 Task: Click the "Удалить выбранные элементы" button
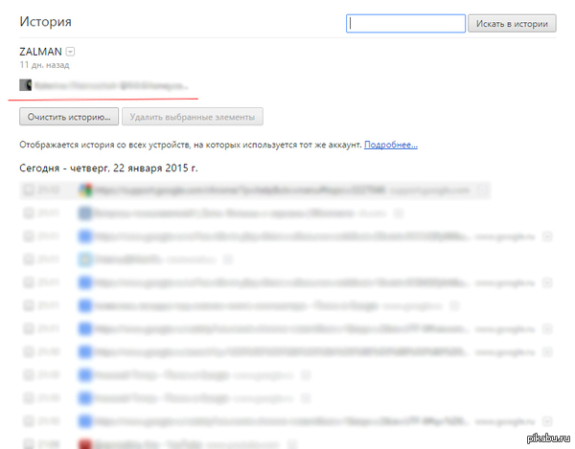(193, 117)
